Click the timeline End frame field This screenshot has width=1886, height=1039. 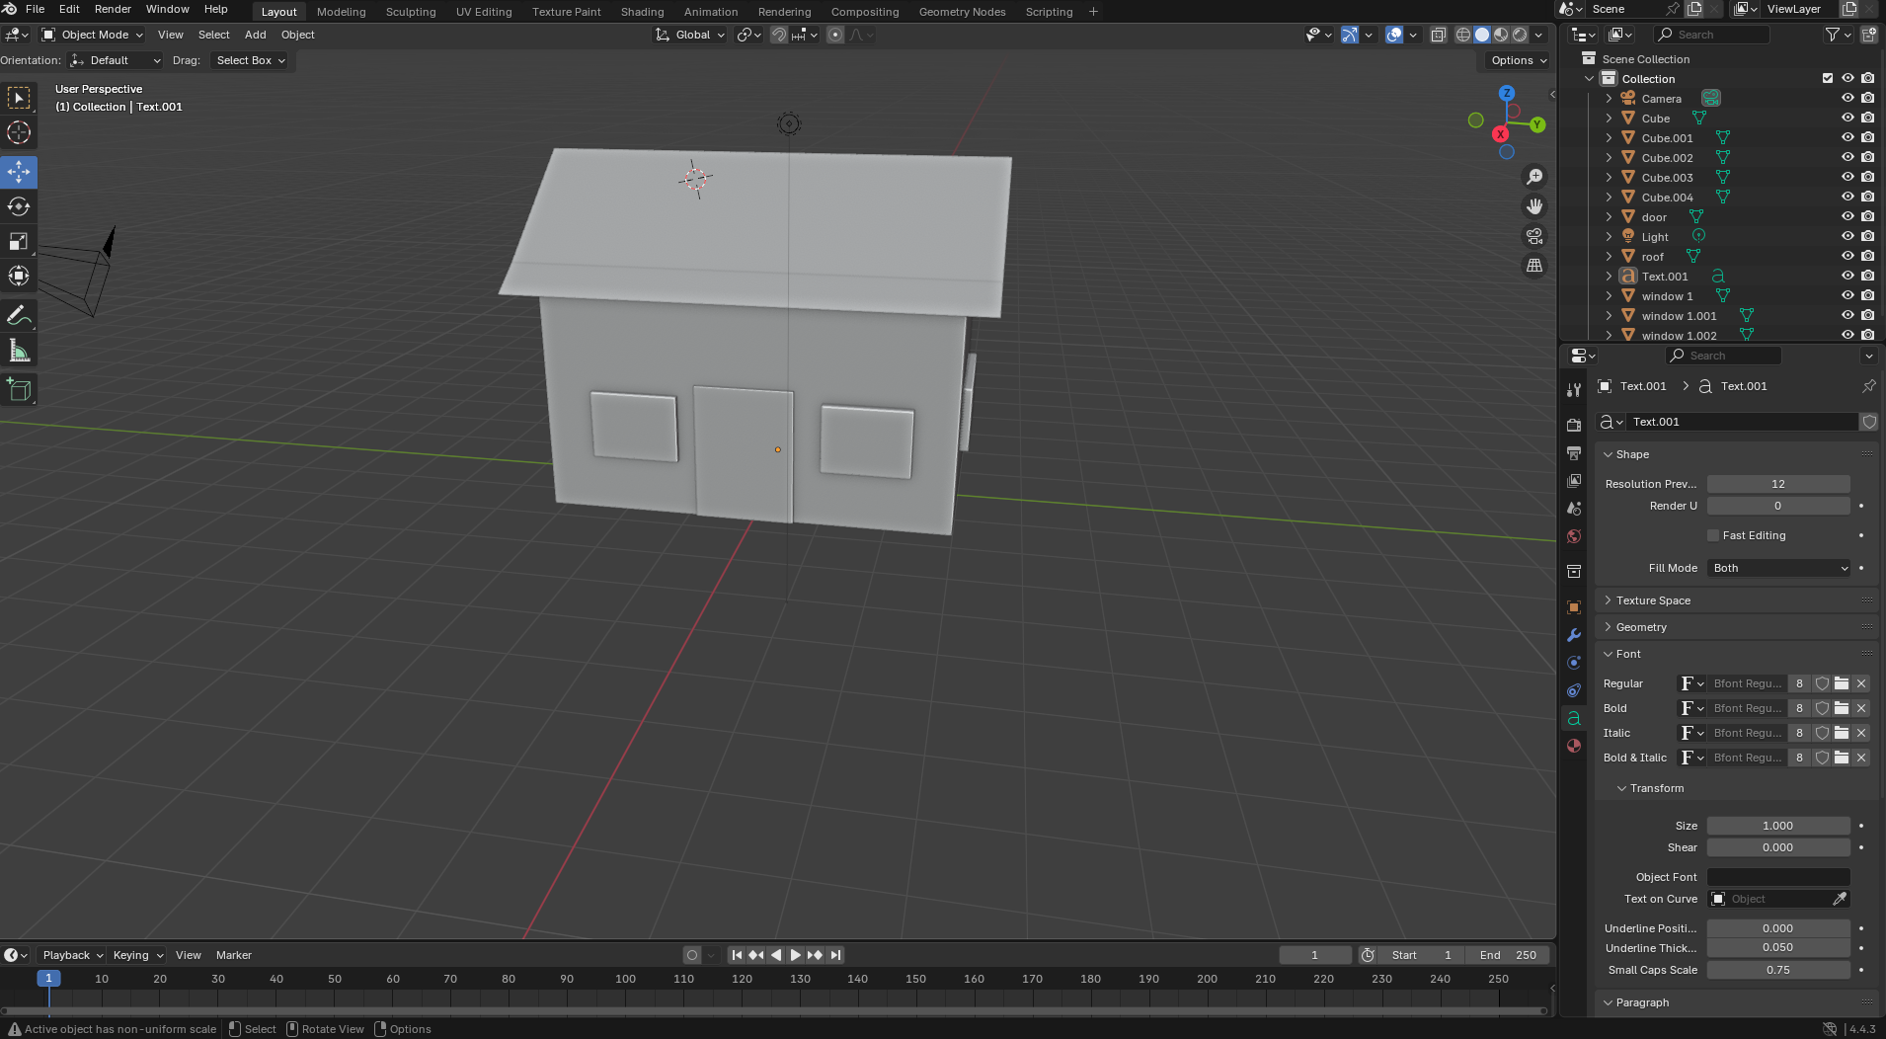point(1508,955)
